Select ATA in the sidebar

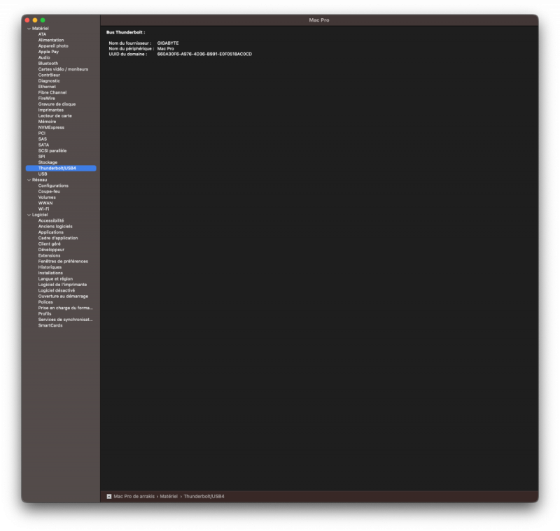42,34
